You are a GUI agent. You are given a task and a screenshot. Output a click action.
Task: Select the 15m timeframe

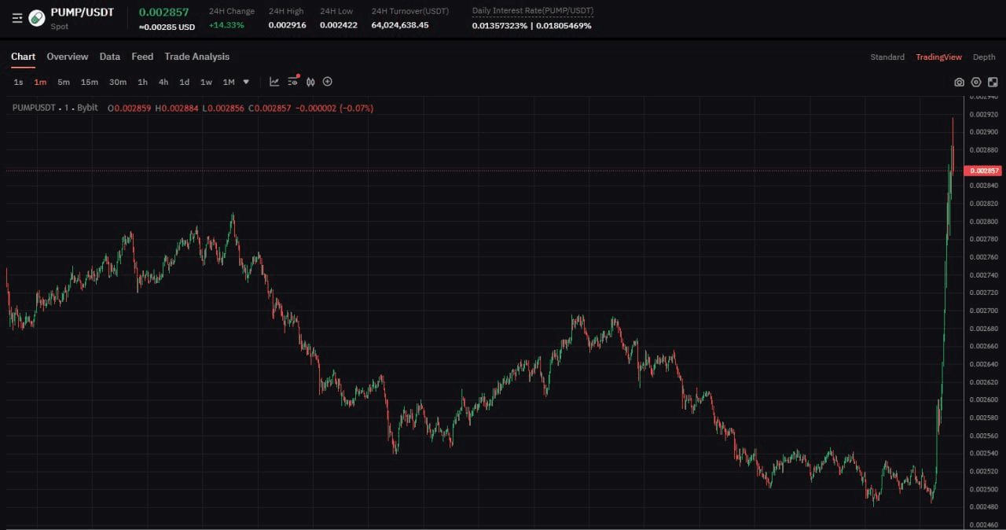click(90, 82)
